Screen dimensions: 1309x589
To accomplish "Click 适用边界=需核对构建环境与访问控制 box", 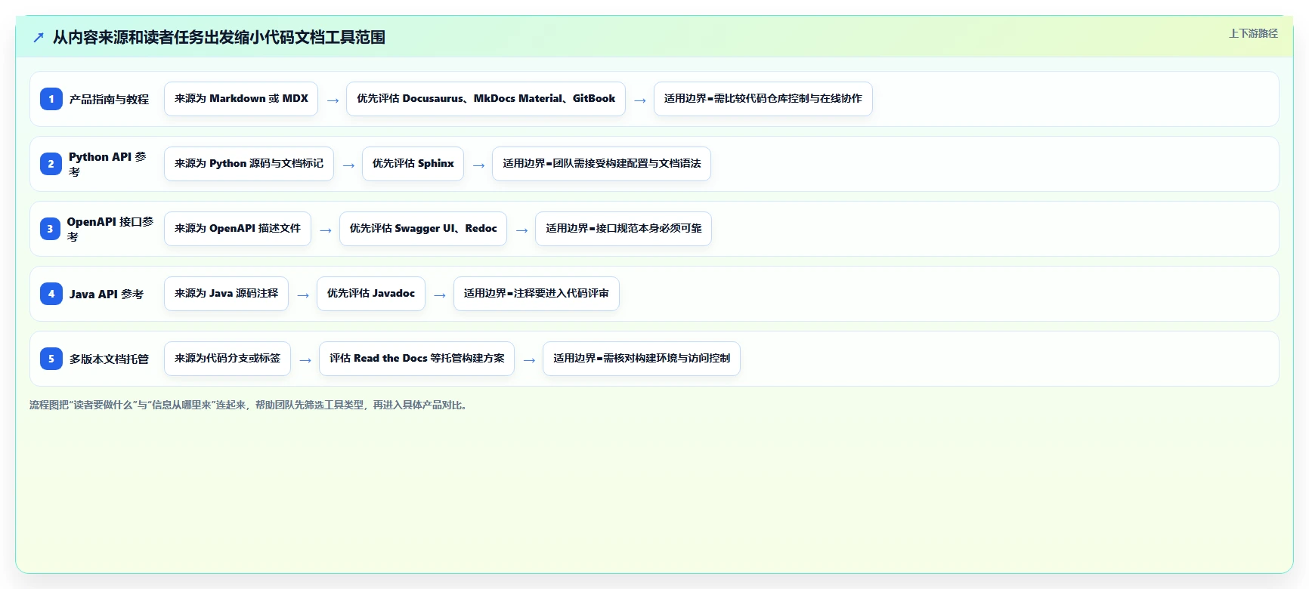I will point(642,359).
